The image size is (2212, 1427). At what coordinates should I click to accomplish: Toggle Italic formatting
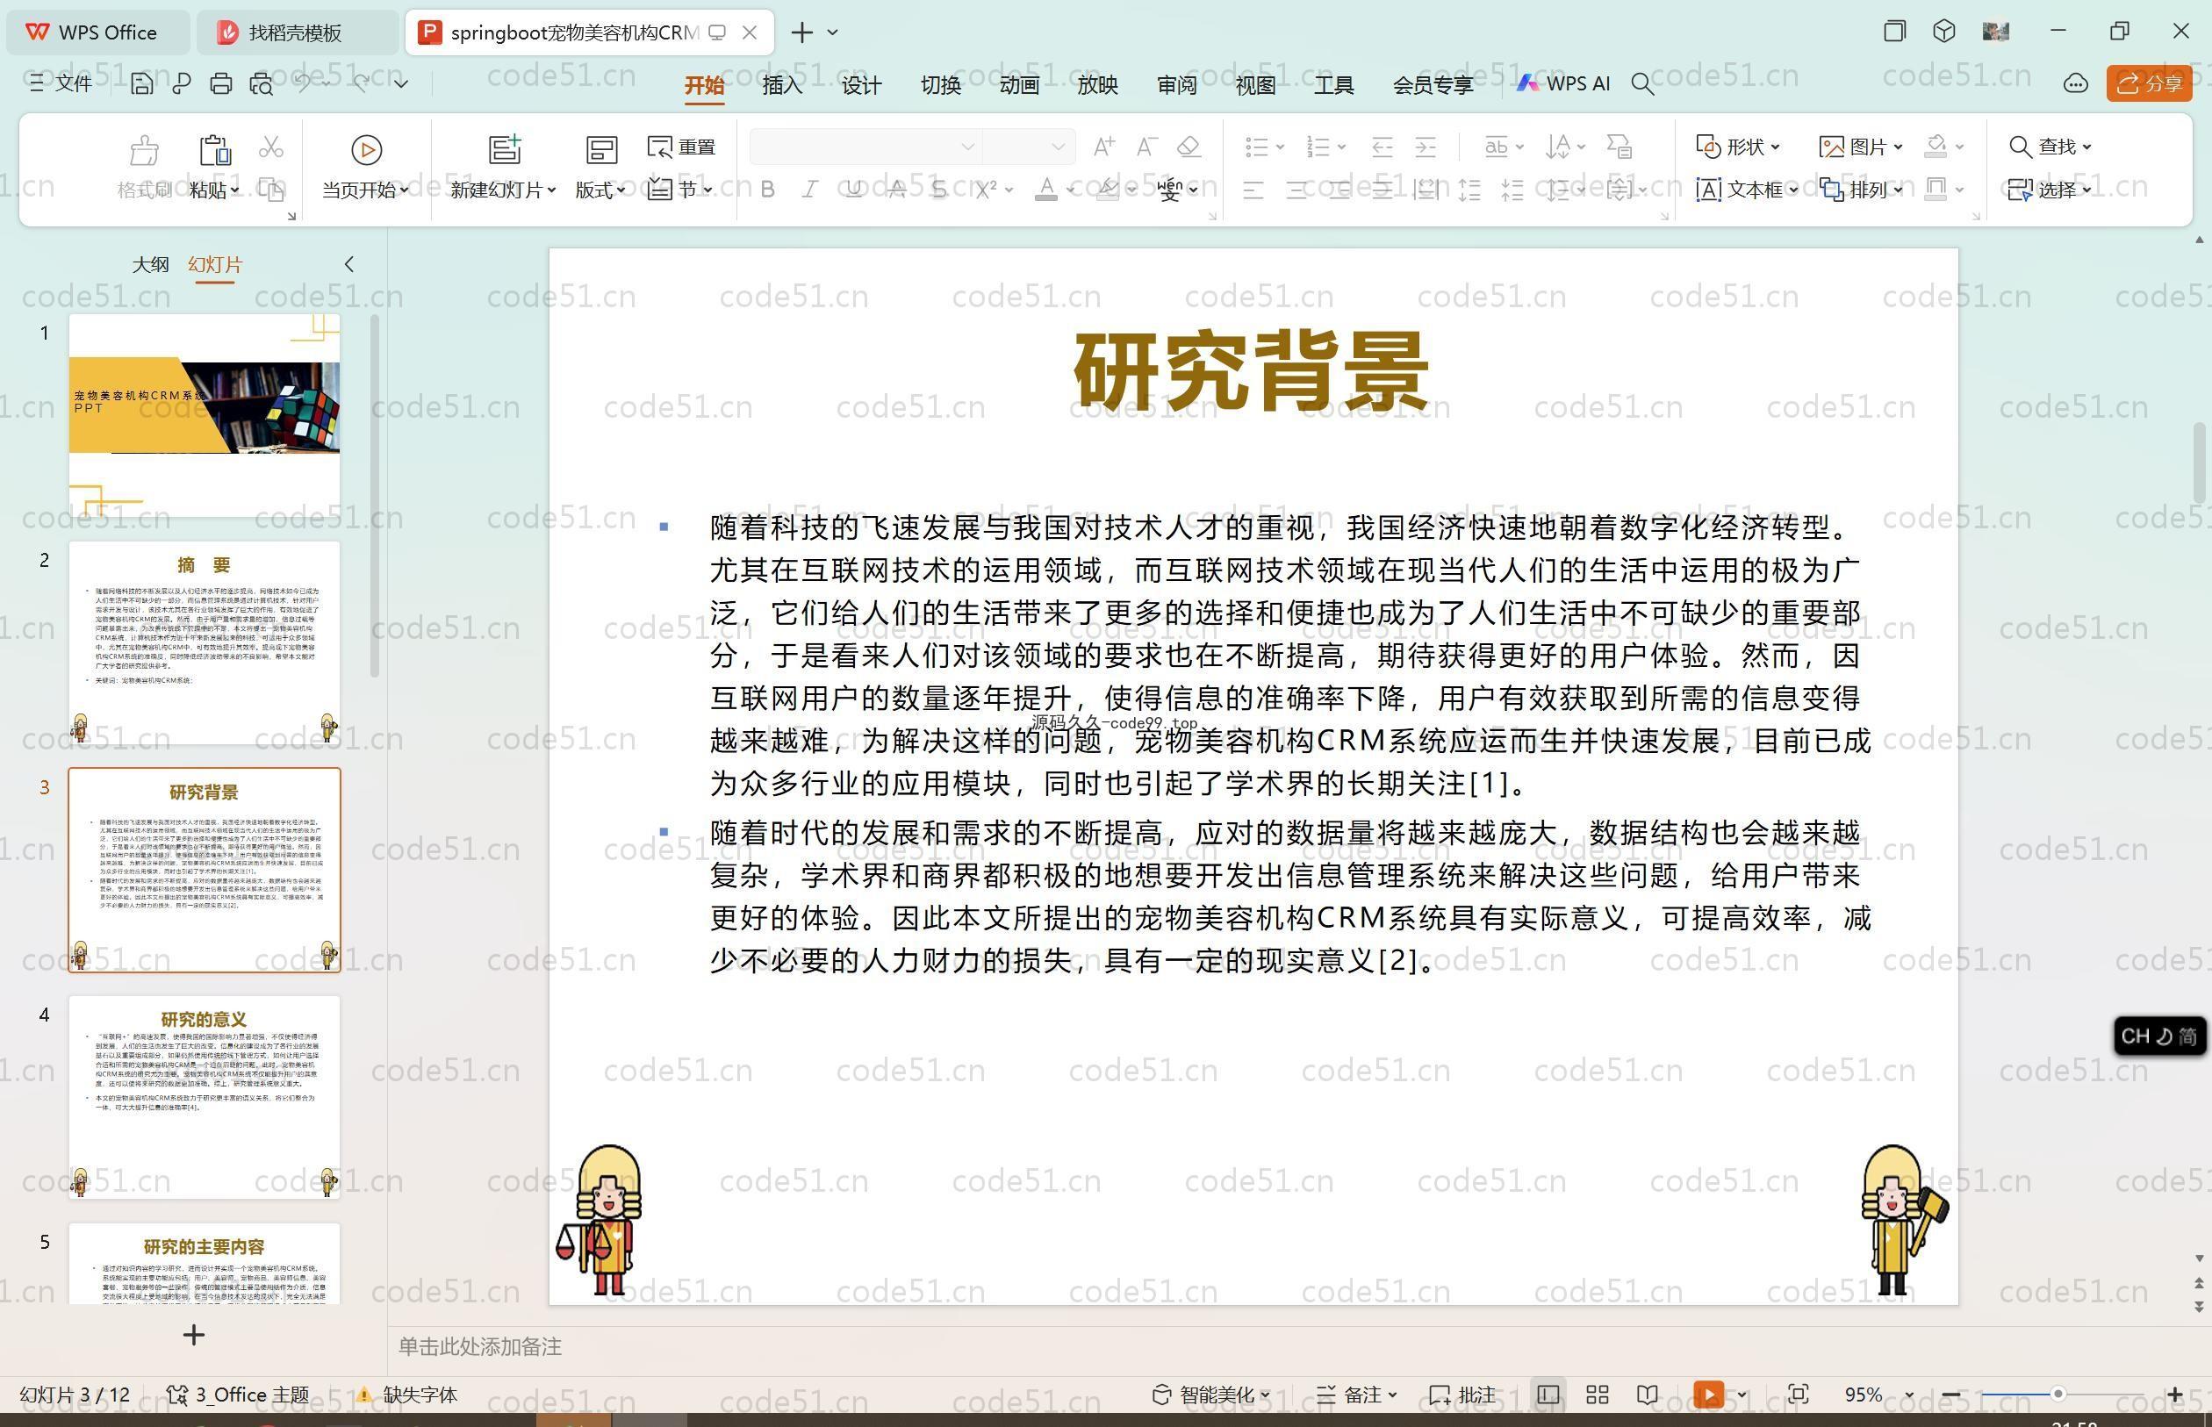pos(810,189)
